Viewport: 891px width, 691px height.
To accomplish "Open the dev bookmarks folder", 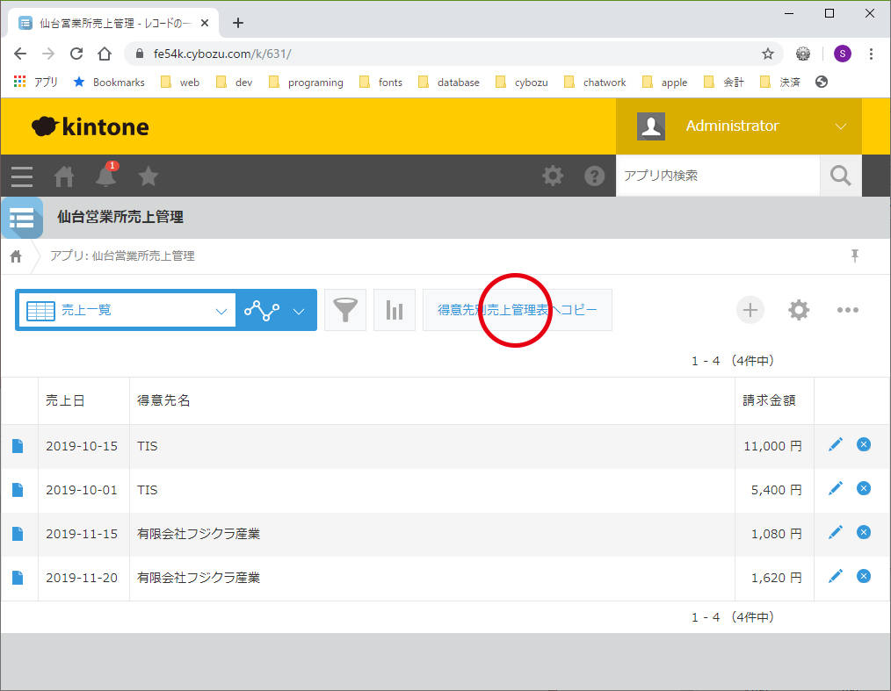I will (x=234, y=83).
